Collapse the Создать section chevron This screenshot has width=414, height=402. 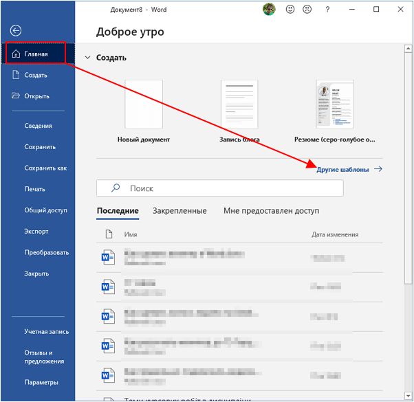point(87,58)
